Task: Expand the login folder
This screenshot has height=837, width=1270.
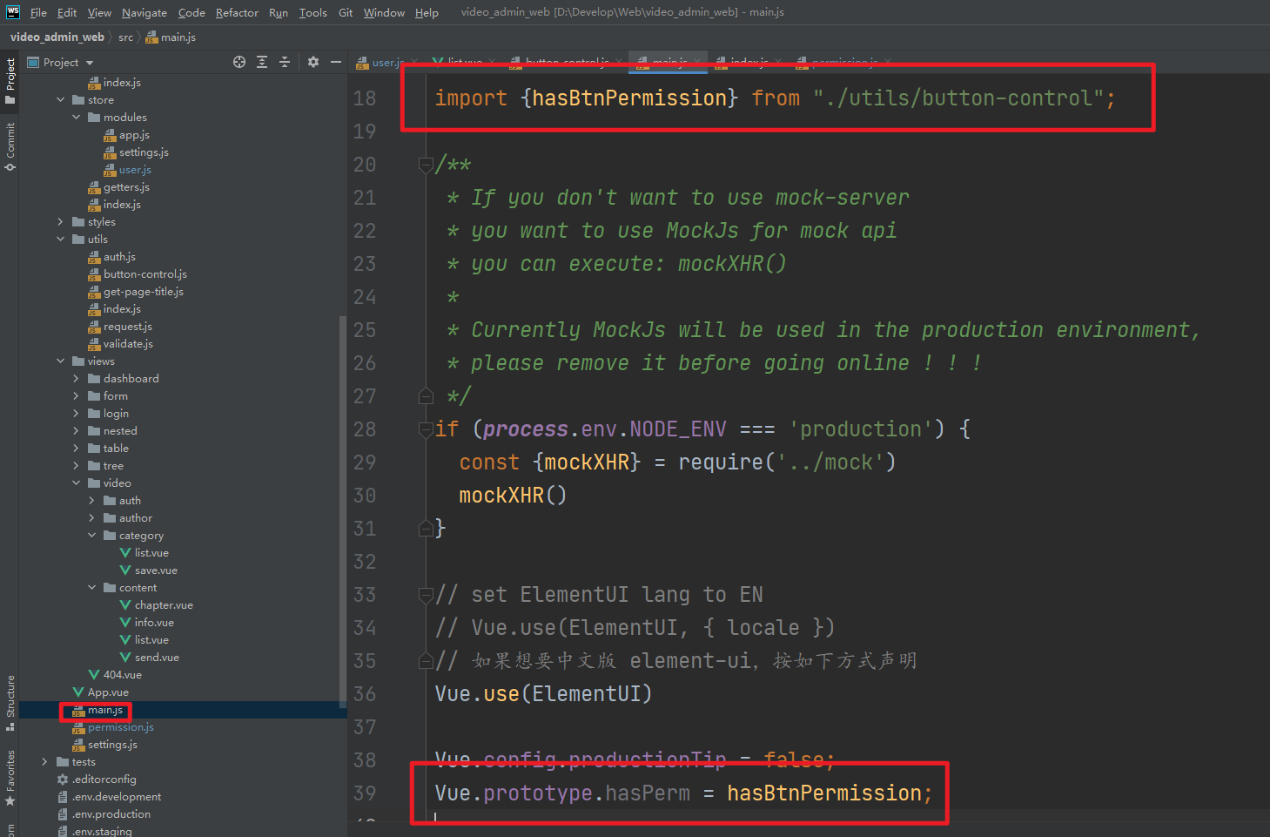Action: [77, 414]
